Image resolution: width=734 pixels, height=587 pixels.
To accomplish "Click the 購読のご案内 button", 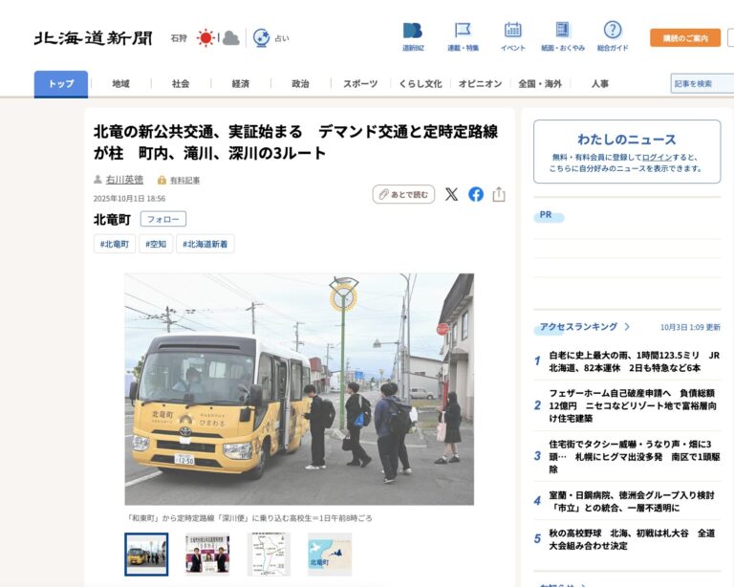I will [685, 38].
